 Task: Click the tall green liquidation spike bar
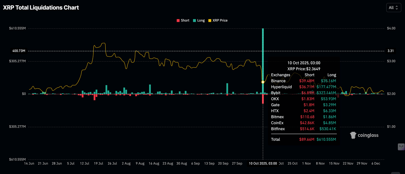pyautogui.click(x=263, y=61)
